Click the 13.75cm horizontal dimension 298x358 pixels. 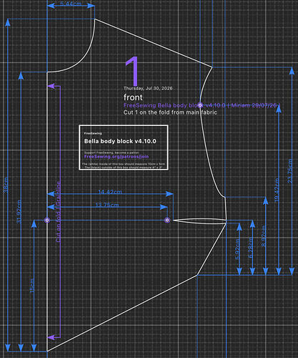(107, 205)
